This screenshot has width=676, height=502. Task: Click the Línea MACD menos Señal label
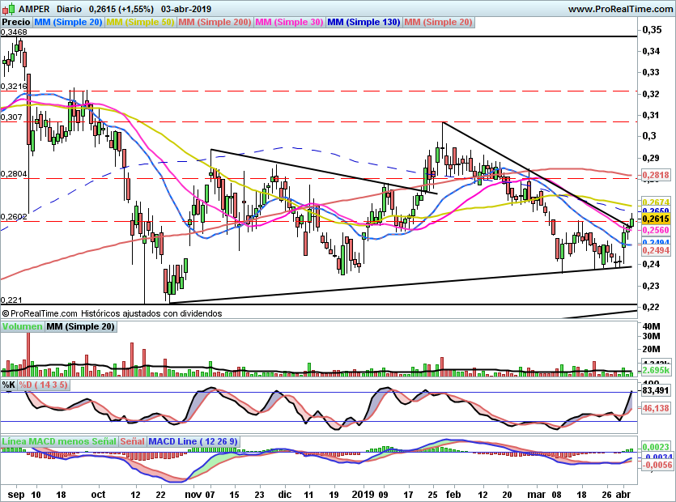coord(59,441)
